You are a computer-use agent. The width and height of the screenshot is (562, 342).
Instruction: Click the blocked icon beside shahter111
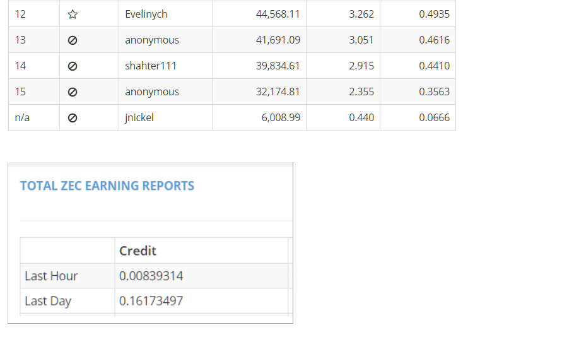click(x=73, y=66)
